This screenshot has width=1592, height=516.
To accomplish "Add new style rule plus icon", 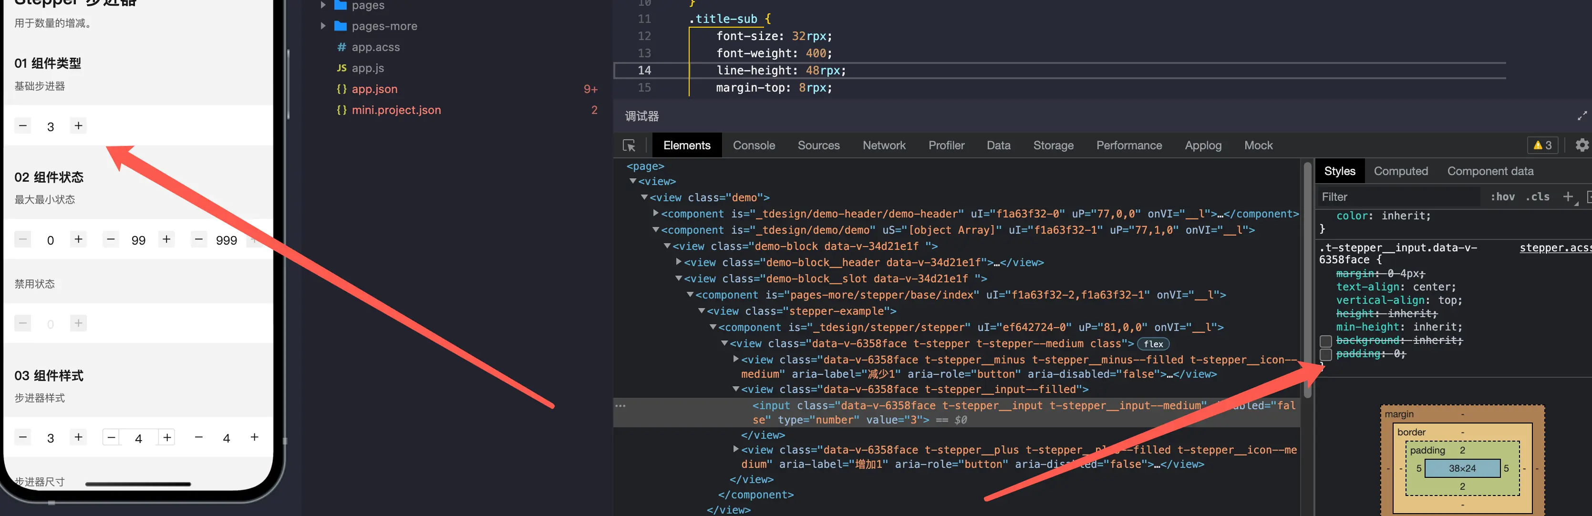I will (x=1567, y=197).
